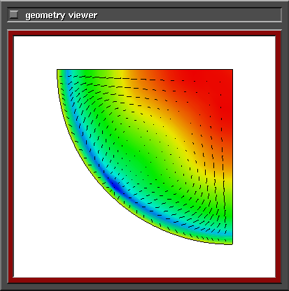
Task: Click the straight top edge of the geometry
Action: coord(145,69)
